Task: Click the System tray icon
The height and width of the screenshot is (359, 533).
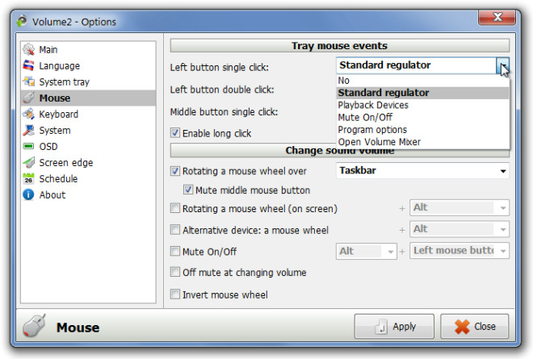Action: point(28,81)
